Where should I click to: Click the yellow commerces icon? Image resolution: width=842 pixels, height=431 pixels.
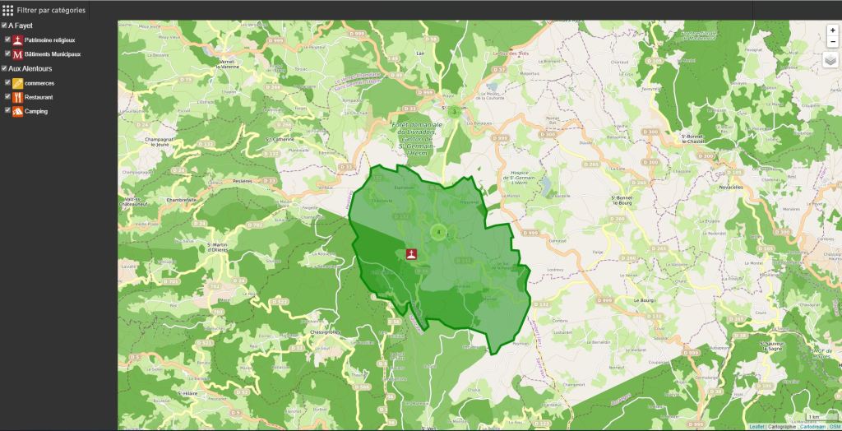pos(17,83)
